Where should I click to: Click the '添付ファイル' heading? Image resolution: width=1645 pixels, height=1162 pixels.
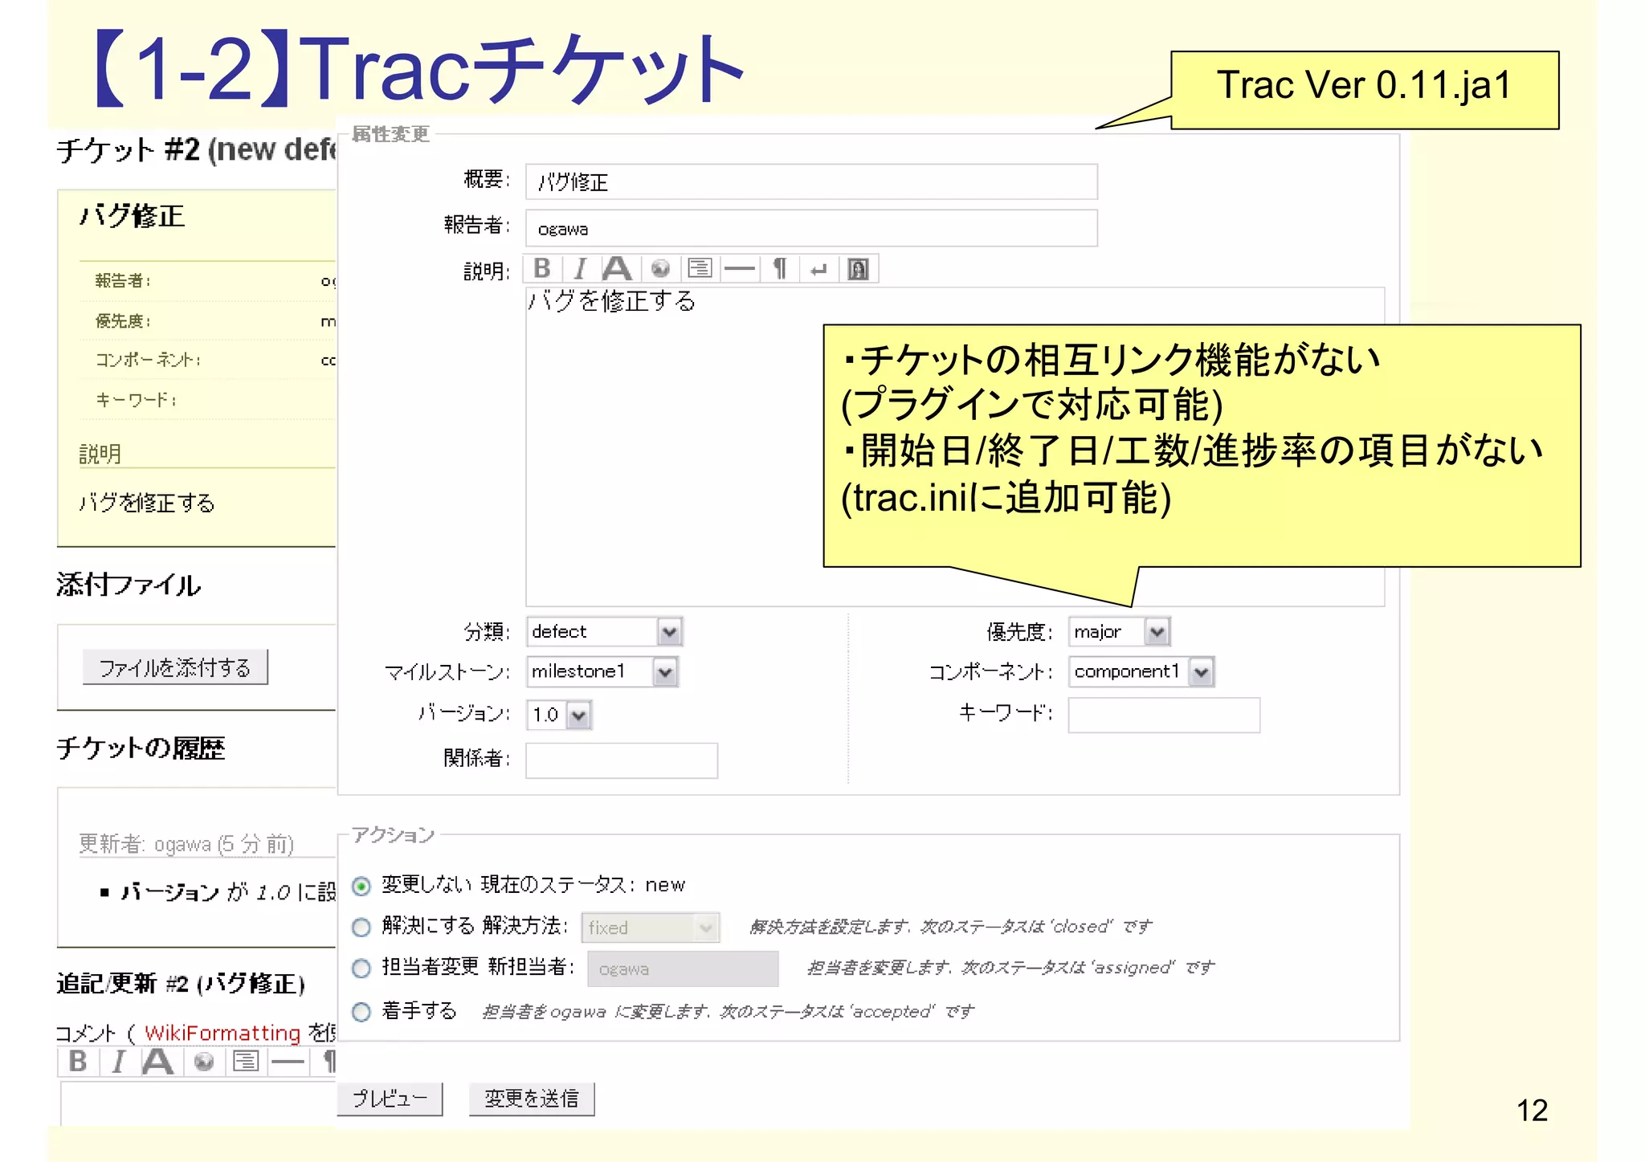pos(129,585)
